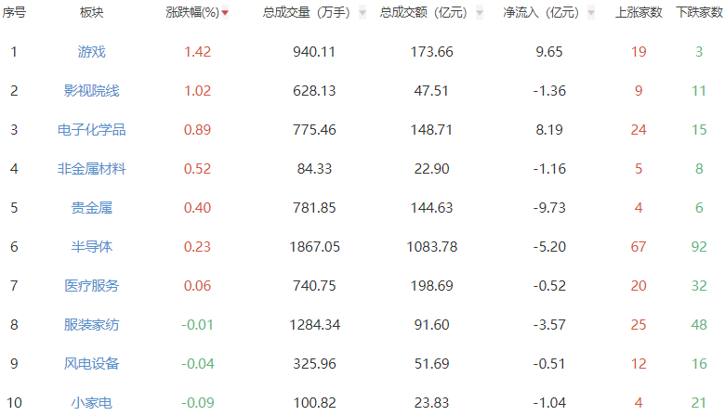Screen dimensions: 725x416
Task: Click the 板块 column header
Action: pos(91,13)
